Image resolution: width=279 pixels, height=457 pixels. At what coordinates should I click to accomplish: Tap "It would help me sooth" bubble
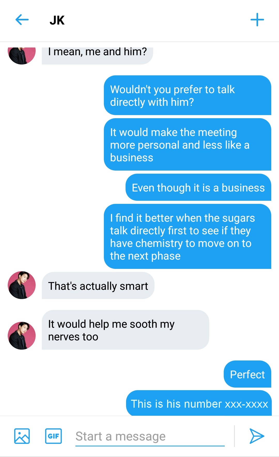coord(125,330)
